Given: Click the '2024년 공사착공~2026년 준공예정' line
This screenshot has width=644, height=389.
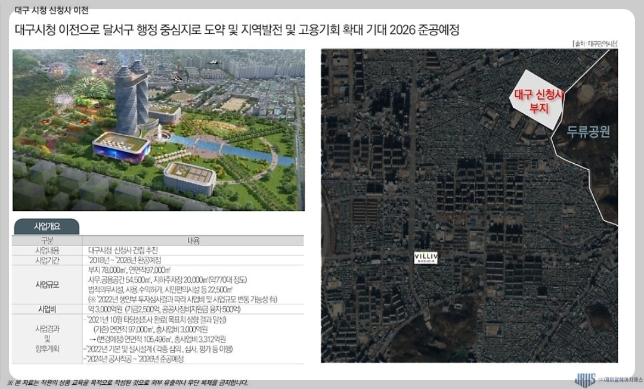Looking at the screenshot, I should 134,359.
